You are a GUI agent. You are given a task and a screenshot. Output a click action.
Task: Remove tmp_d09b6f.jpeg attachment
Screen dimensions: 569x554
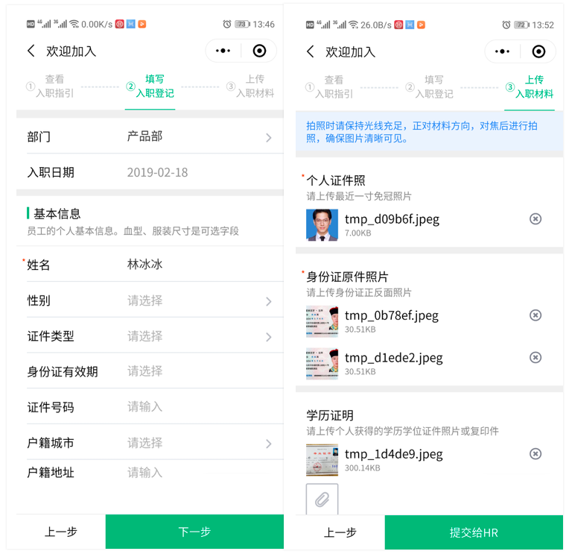[535, 219]
